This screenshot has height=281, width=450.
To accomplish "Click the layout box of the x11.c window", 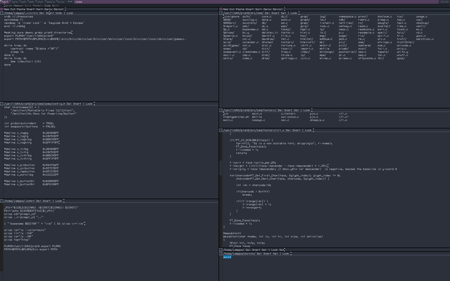I will [221, 130].
